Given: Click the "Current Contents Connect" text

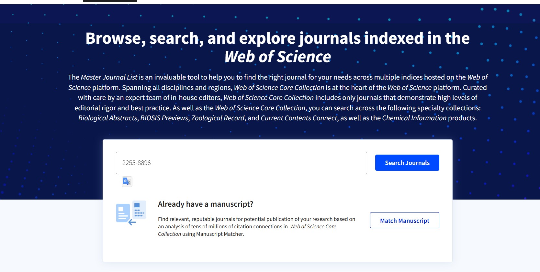Looking at the screenshot, I should click(299, 118).
